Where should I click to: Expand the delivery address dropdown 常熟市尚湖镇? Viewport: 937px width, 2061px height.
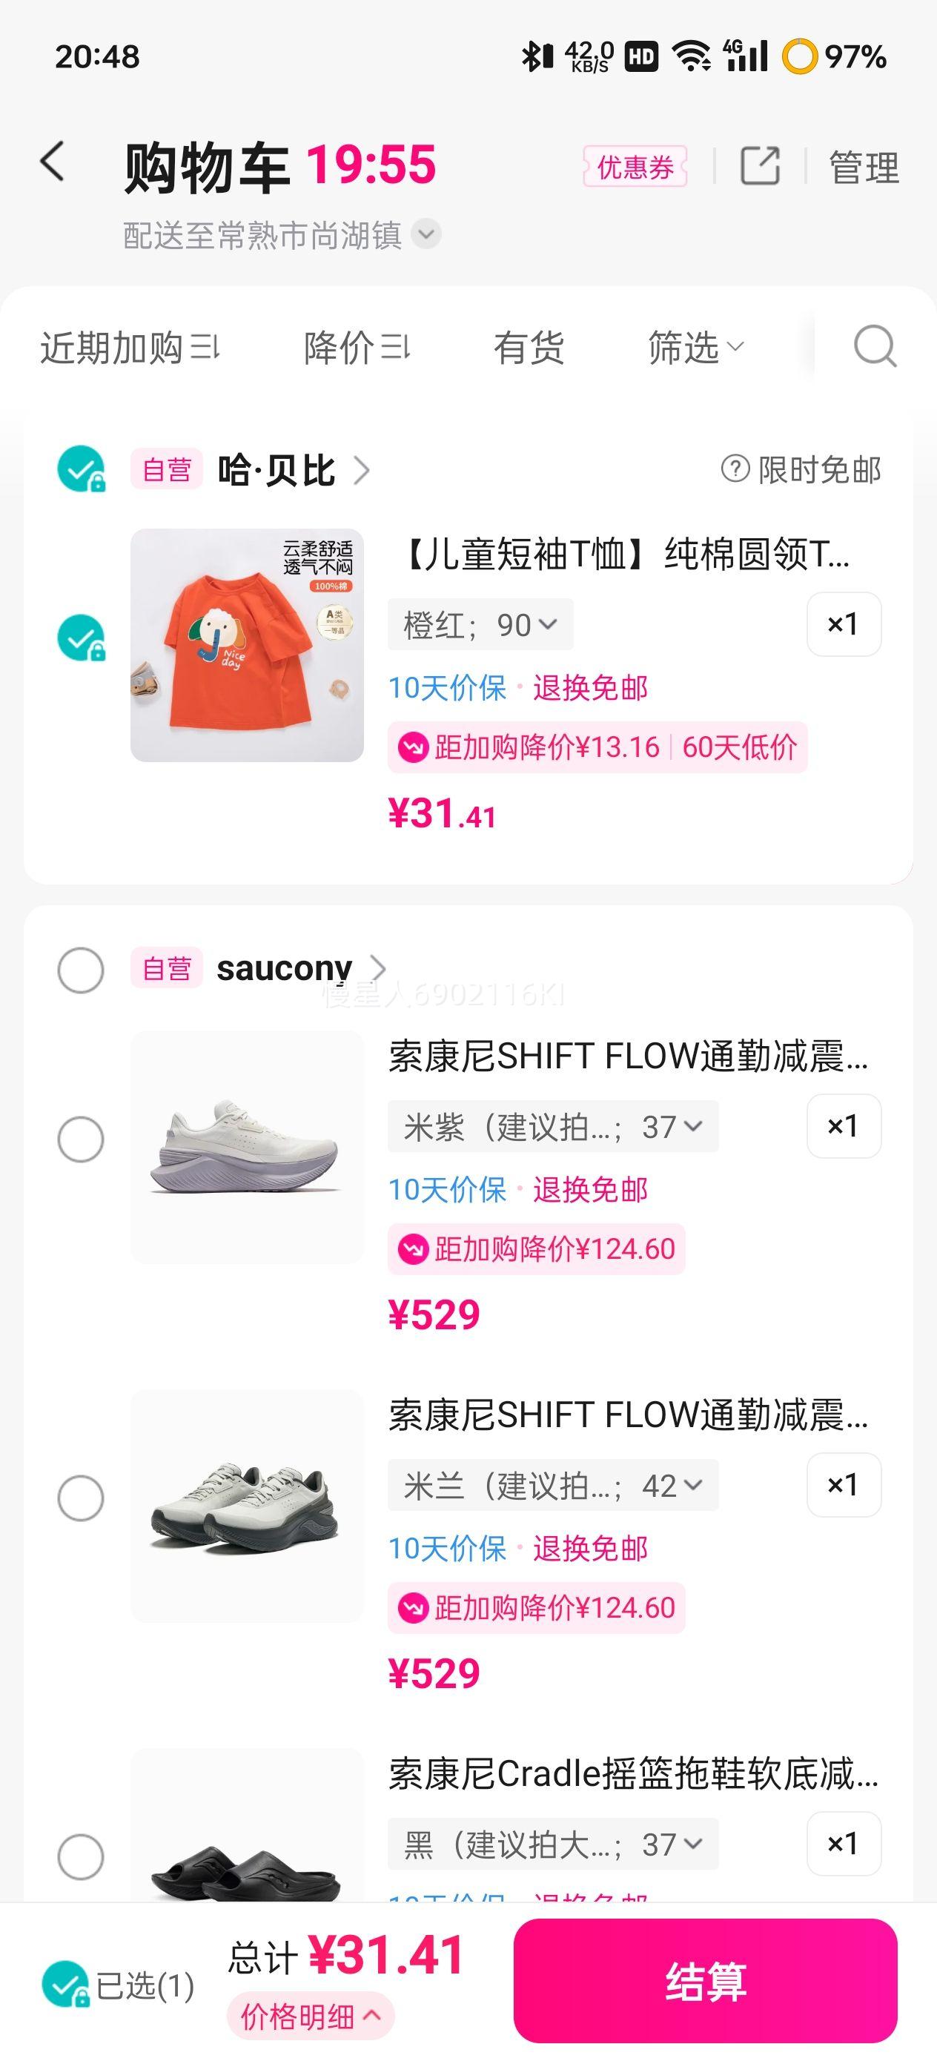[x=426, y=234]
